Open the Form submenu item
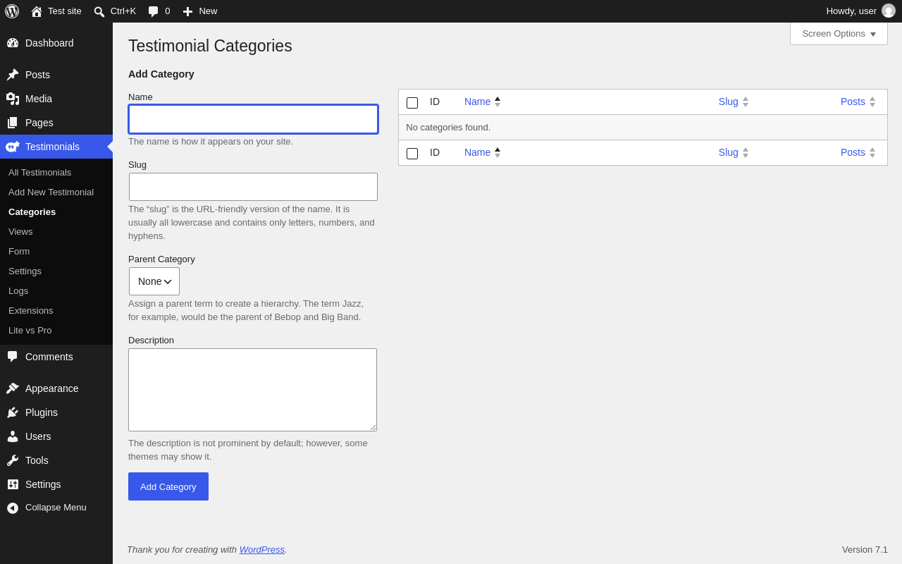 click(19, 251)
